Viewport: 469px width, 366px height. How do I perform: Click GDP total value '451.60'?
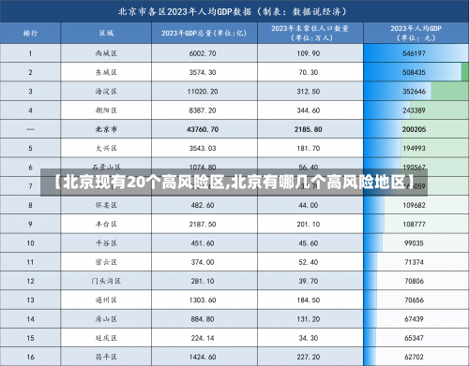(203, 243)
